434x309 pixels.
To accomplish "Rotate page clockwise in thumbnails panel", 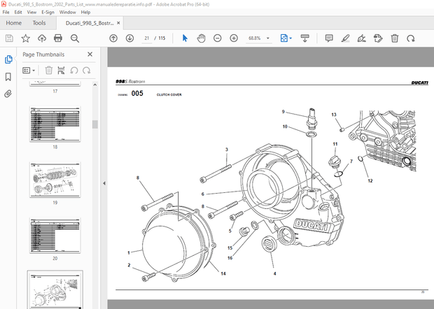I will tap(87, 71).
